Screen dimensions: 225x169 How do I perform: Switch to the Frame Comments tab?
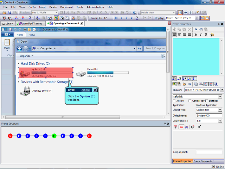point(202,161)
